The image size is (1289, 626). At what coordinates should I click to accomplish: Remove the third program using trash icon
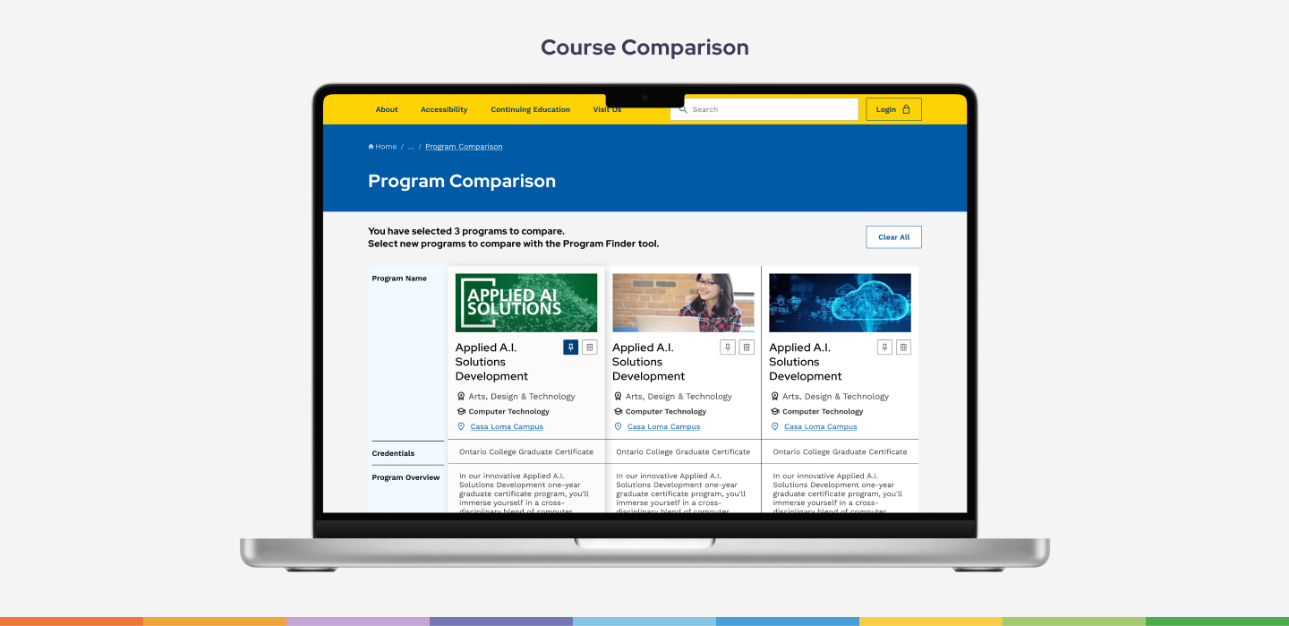[903, 347]
